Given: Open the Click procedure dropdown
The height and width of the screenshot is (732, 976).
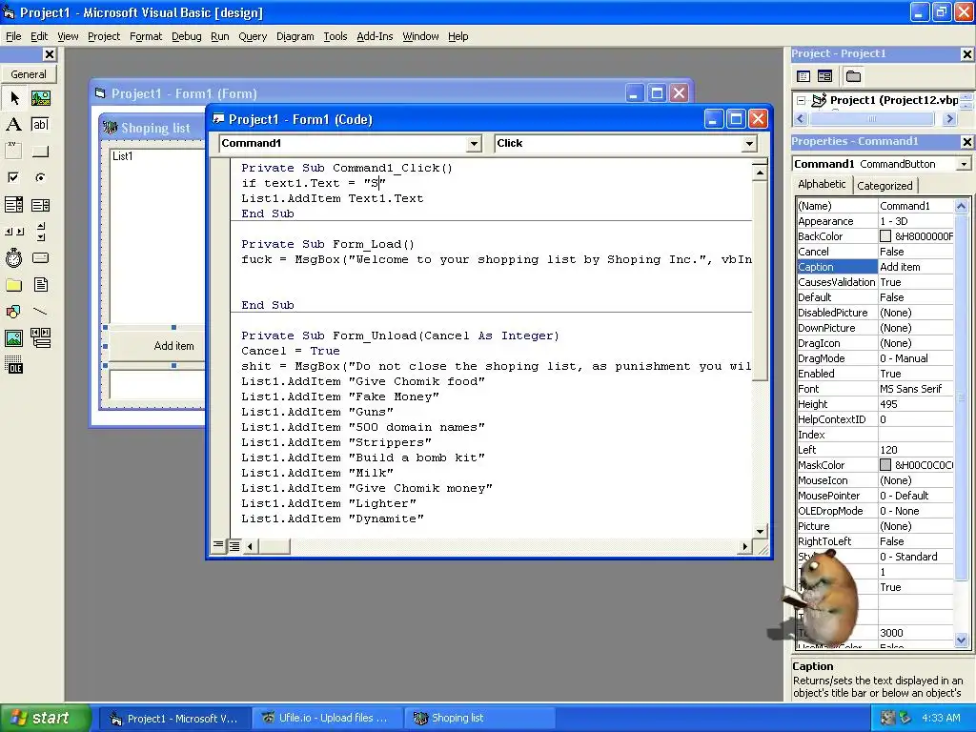Looking at the screenshot, I should pyautogui.click(x=749, y=144).
